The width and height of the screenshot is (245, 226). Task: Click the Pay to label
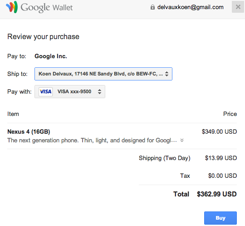pyautogui.click(x=17, y=56)
